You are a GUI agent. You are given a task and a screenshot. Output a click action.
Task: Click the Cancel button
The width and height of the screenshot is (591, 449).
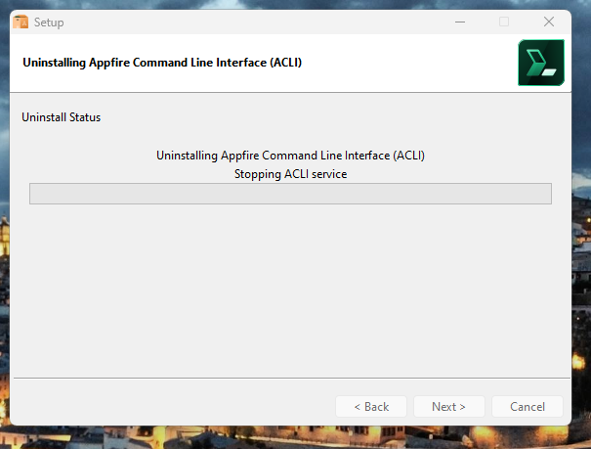click(x=527, y=406)
